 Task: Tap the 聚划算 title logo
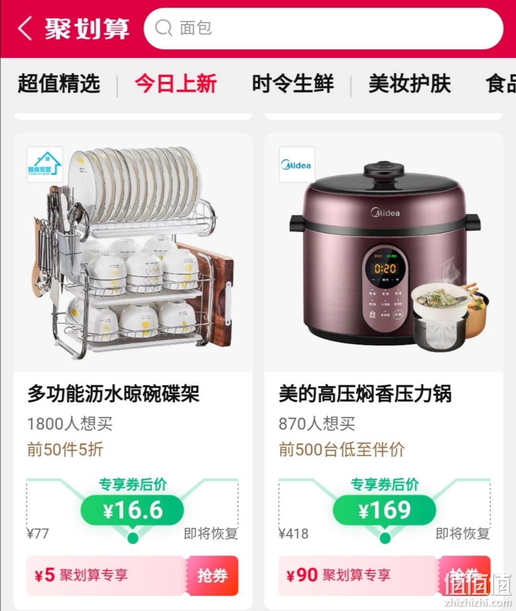(x=87, y=29)
